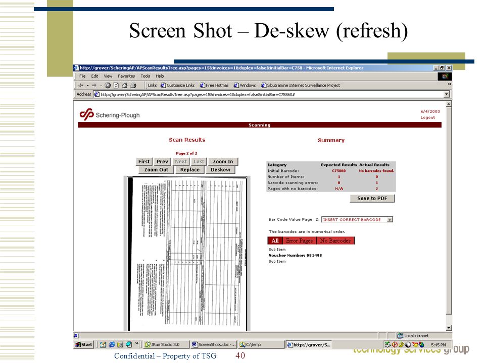Select the All filter tab
The height and width of the screenshot is (363, 485).
pyautogui.click(x=275, y=241)
